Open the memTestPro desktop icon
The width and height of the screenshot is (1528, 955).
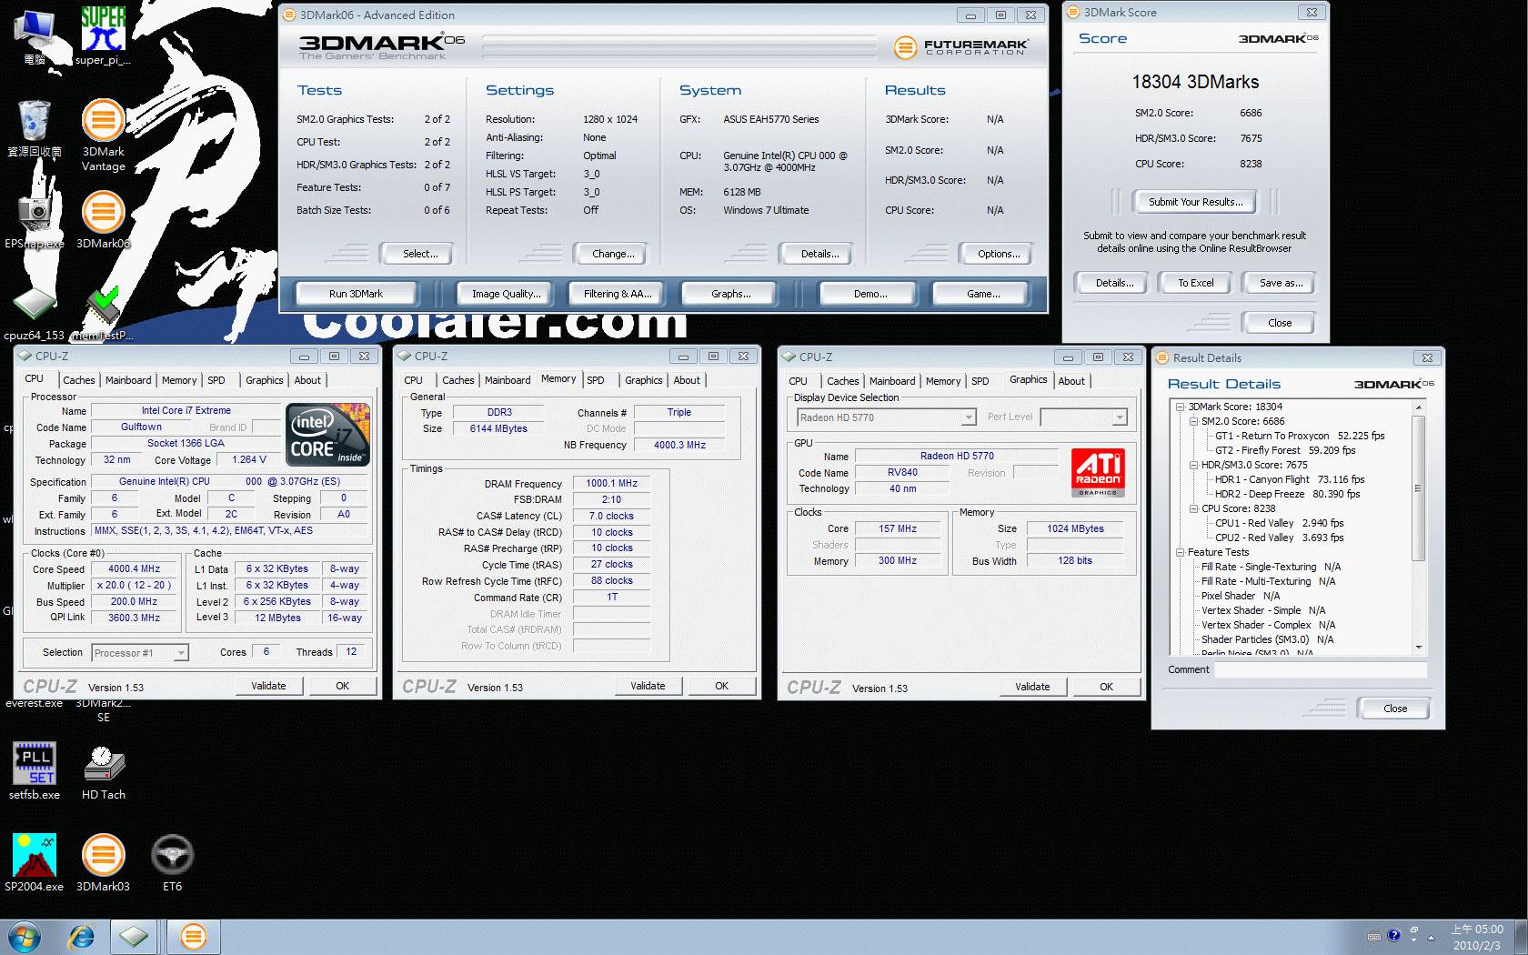(103, 312)
